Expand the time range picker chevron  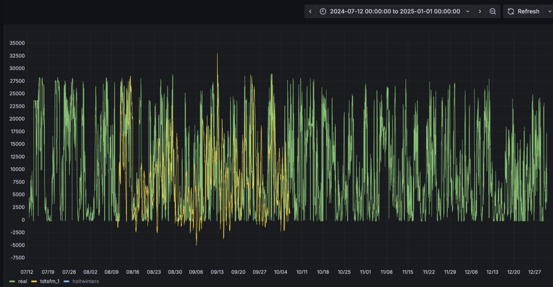(468, 11)
